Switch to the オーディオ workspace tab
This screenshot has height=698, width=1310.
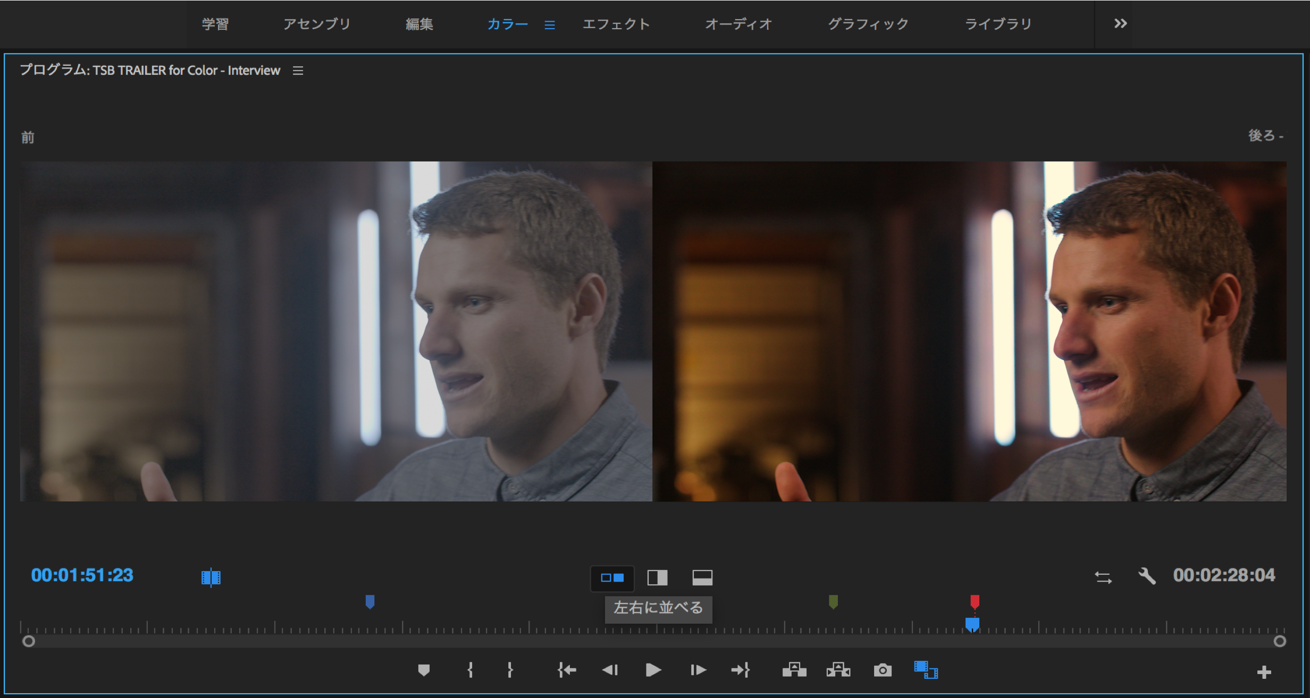[x=738, y=24]
